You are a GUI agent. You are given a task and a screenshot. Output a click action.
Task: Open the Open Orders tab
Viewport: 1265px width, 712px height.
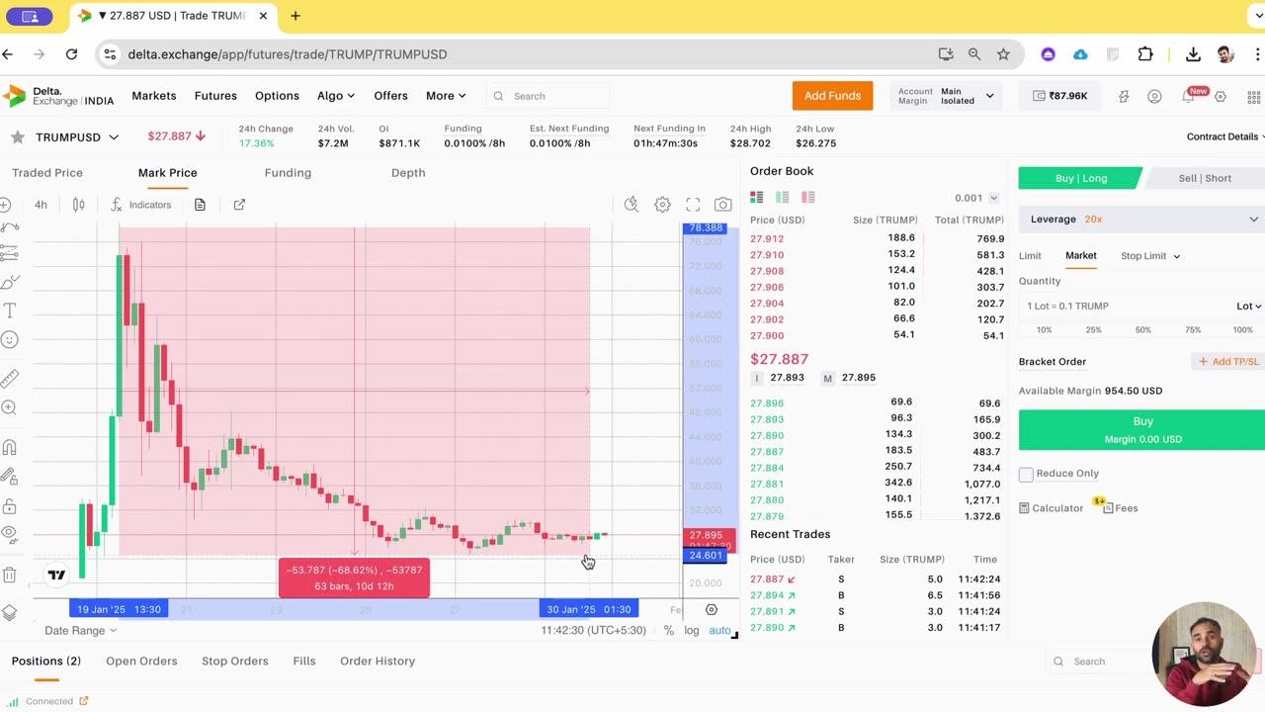click(x=141, y=662)
